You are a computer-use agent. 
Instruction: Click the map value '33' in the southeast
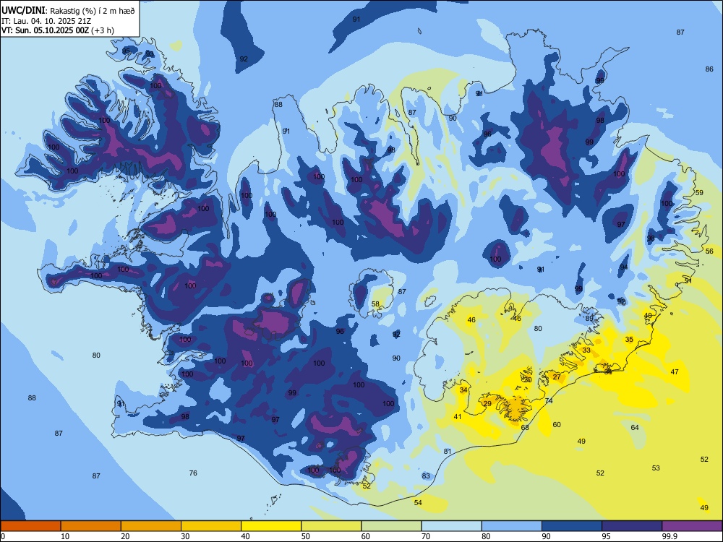(586, 350)
